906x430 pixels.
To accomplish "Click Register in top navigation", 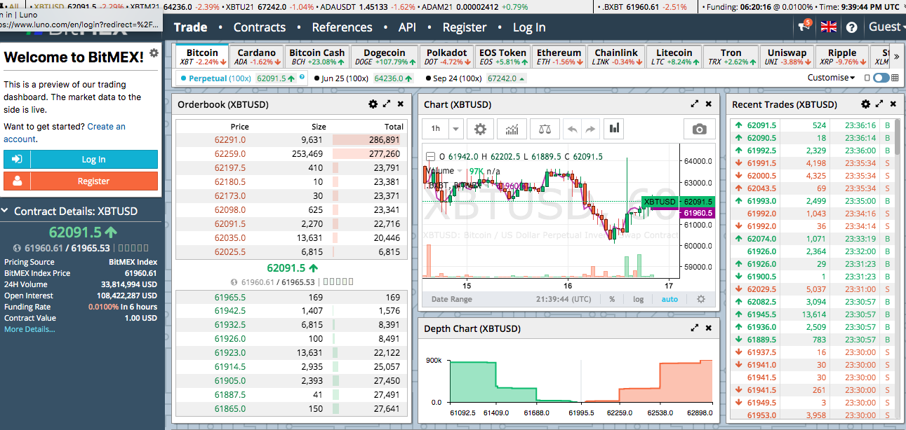I will 465,27.
